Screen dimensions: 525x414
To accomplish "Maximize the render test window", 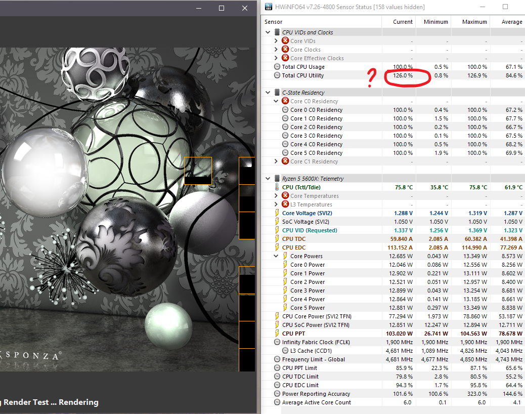I will click(222, 8).
